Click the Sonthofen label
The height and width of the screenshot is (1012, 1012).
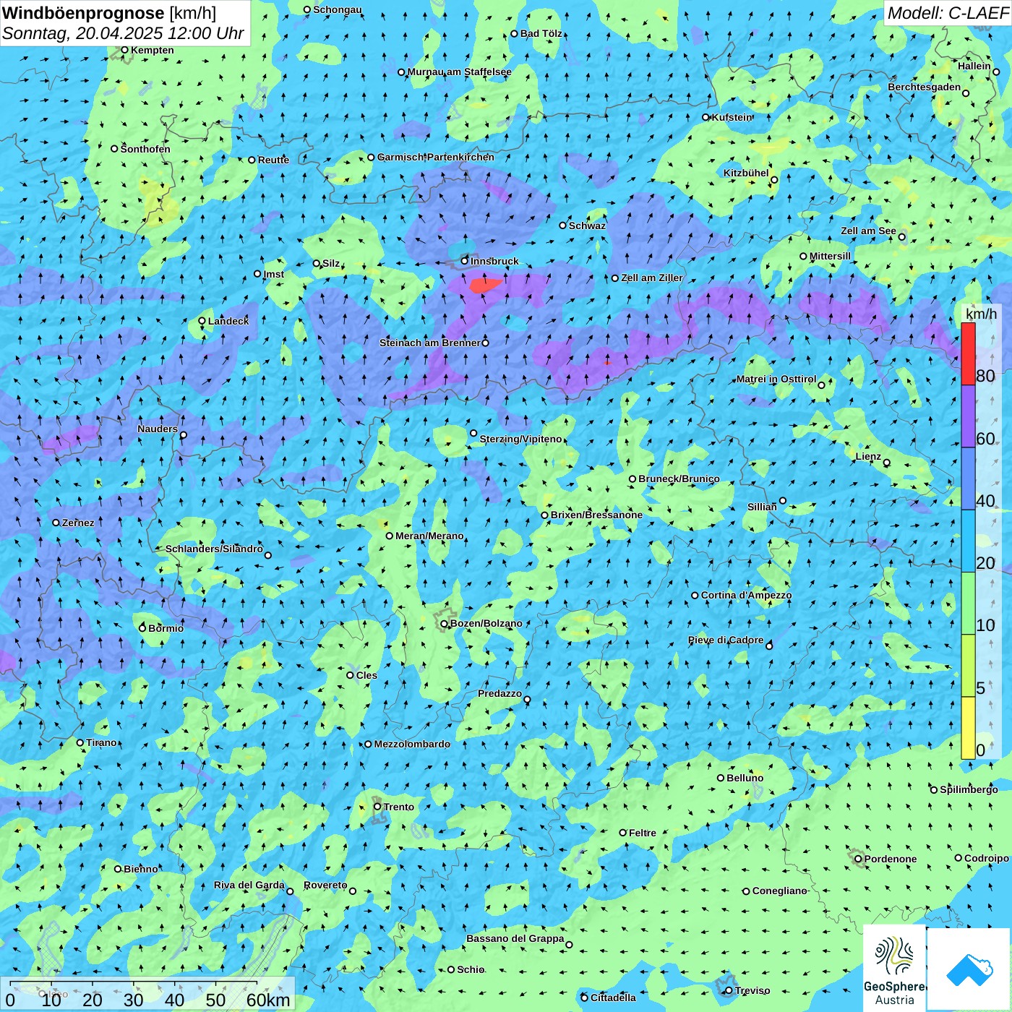pos(145,149)
